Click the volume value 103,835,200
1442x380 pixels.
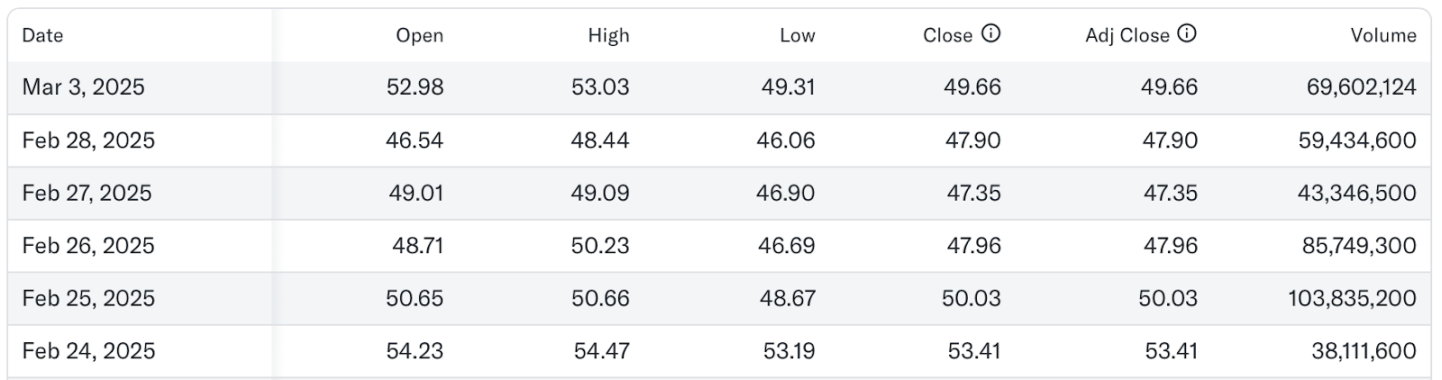(1352, 298)
